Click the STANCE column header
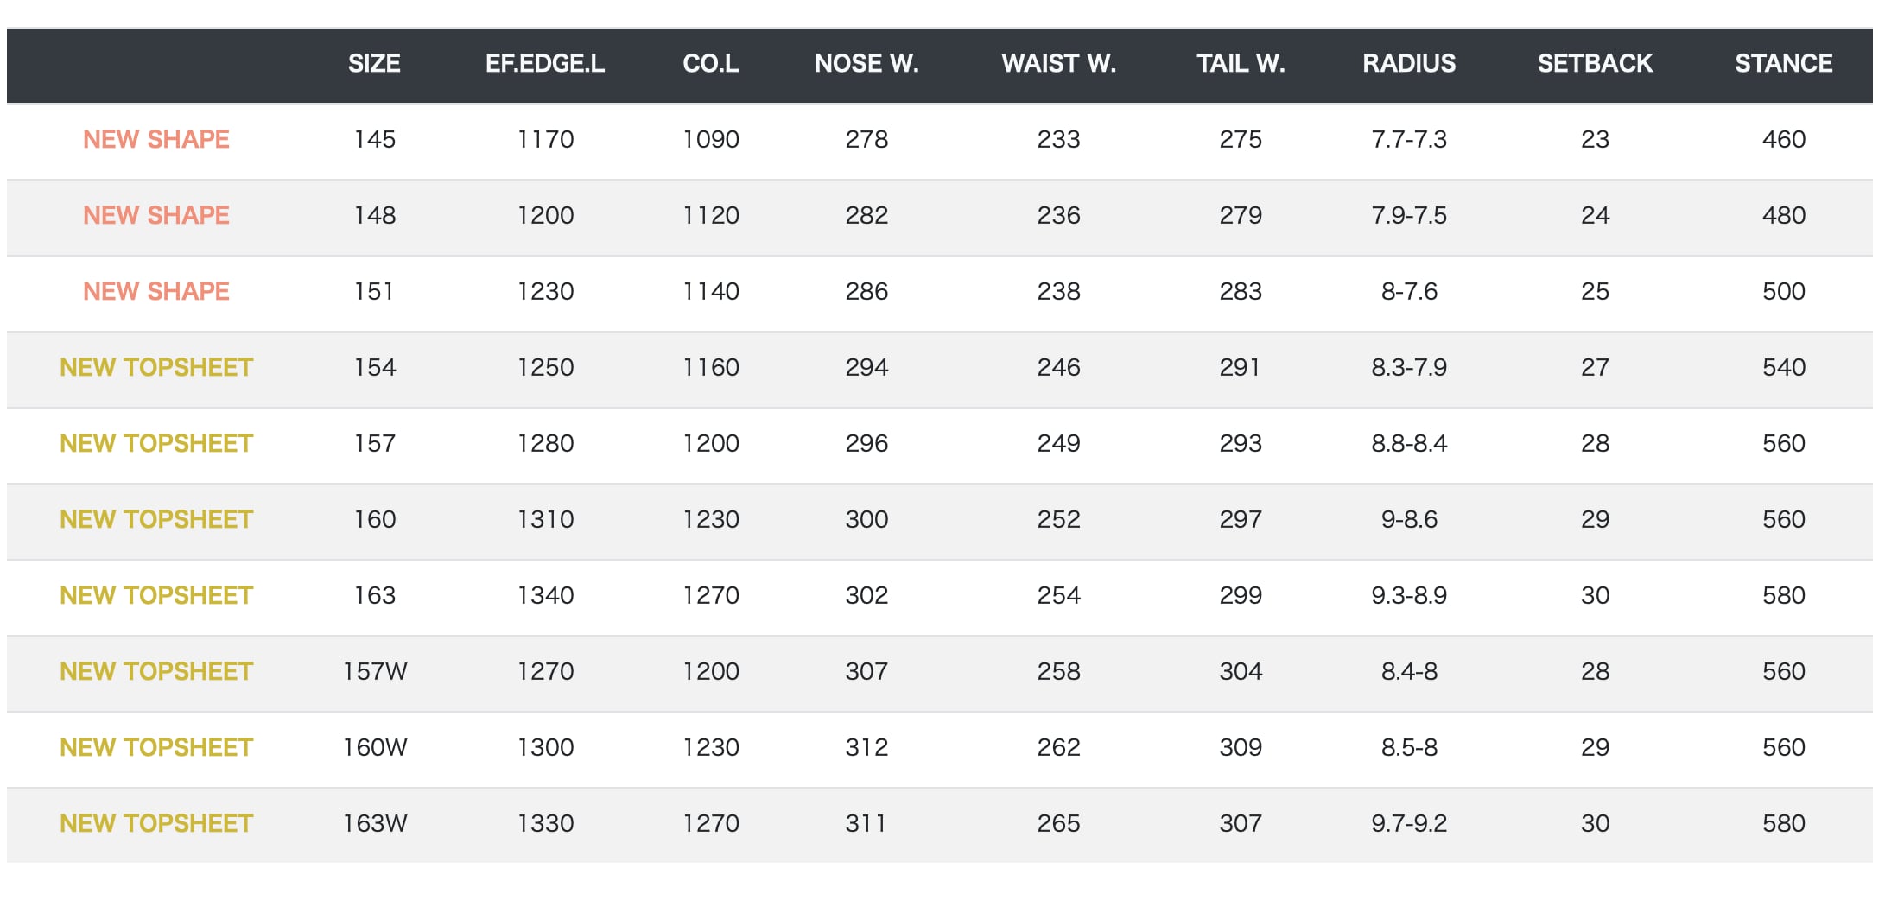The height and width of the screenshot is (900, 1885). pos(1783,64)
